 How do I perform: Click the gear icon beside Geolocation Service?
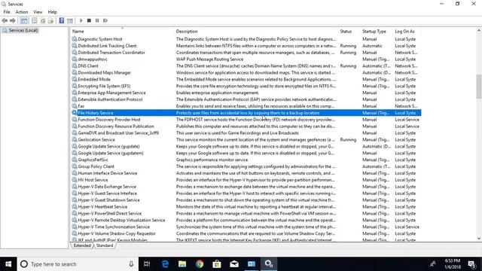[x=75, y=139]
